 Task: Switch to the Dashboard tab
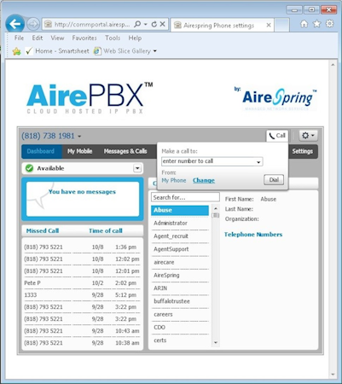(x=42, y=151)
